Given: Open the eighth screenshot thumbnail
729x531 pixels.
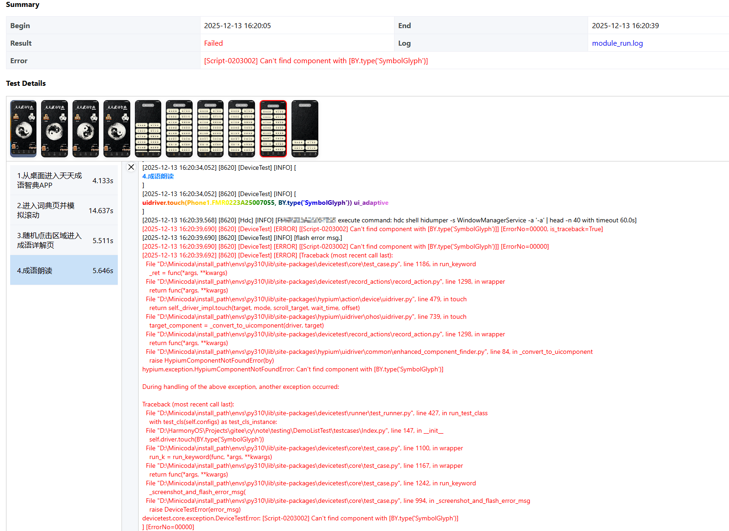Looking at the screenshot, I should tap(242, 129).
